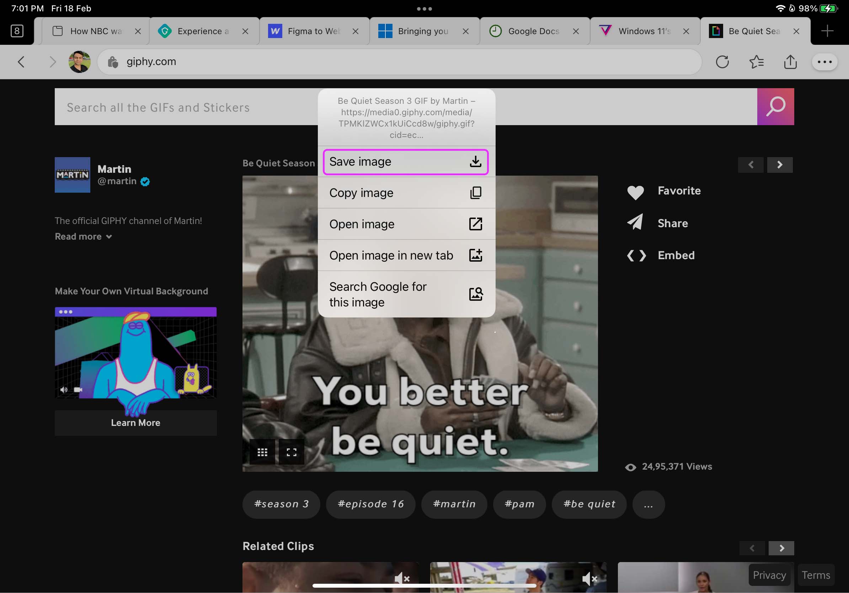Open the Terms link
This screenshot has width=849, height=593.
pyautogui.click(x=816, y=575)
